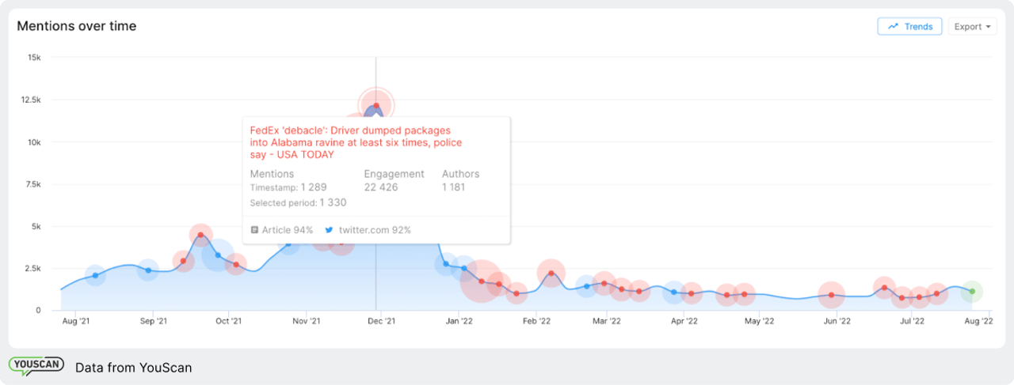The image size is (1014, 385).
Task: Click the blue bubble near Sep '21
Action: pyautogui.click(x=148, y=270)
